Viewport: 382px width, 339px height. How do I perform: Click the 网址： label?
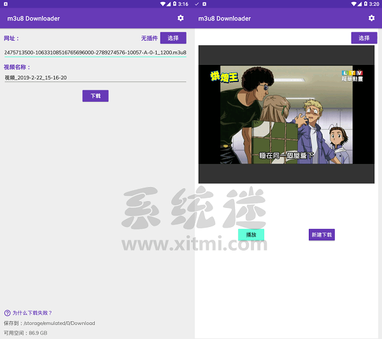(11, 38)
